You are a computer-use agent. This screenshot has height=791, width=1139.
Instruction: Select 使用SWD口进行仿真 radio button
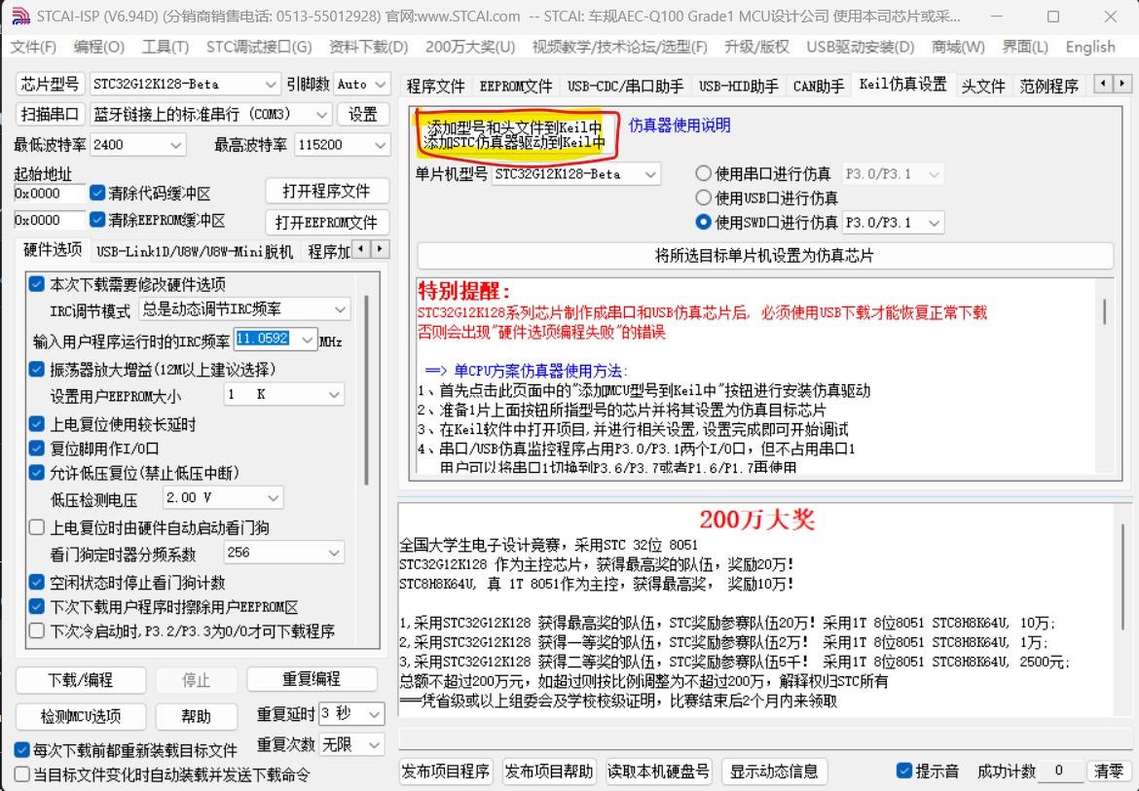(x=703, y=222)
